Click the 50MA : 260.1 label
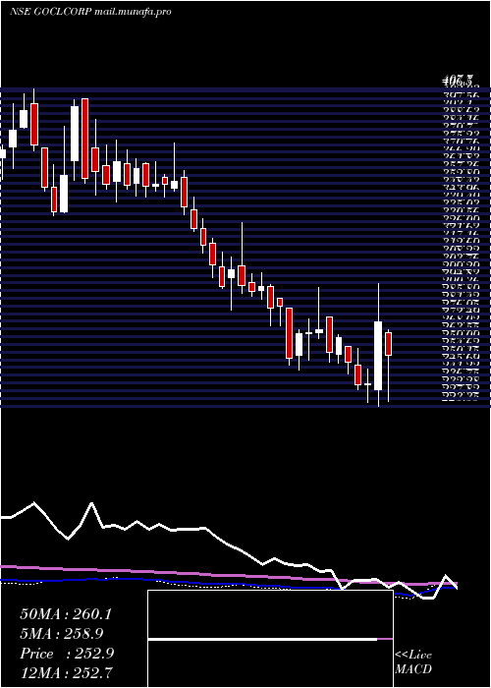This screenshot has height=688, width=491. coord(66,614)
